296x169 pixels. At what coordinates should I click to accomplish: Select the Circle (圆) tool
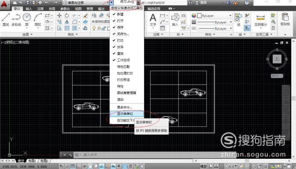[x=27, y=19]
